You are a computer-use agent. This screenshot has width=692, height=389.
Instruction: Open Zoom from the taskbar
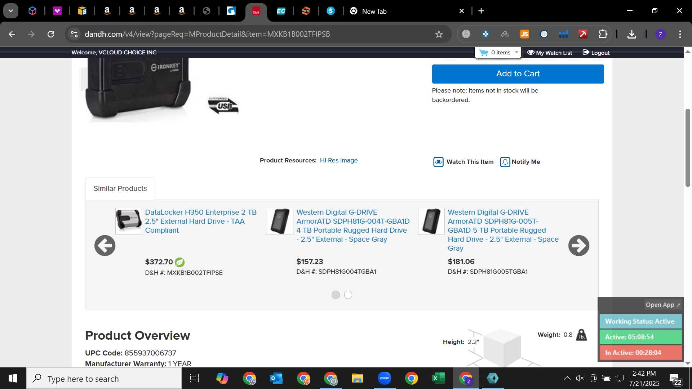coord(385,378)
